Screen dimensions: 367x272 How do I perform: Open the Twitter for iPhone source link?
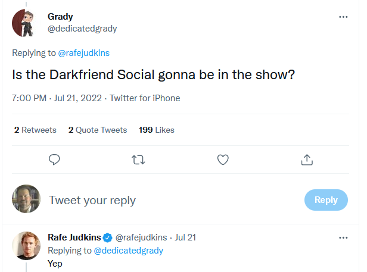[x=145, y=98]
